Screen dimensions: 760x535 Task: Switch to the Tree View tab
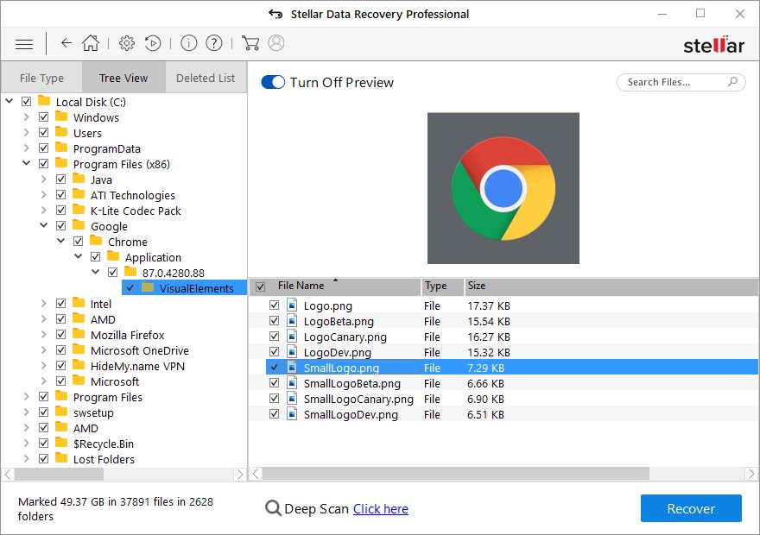tap(123, 78)
